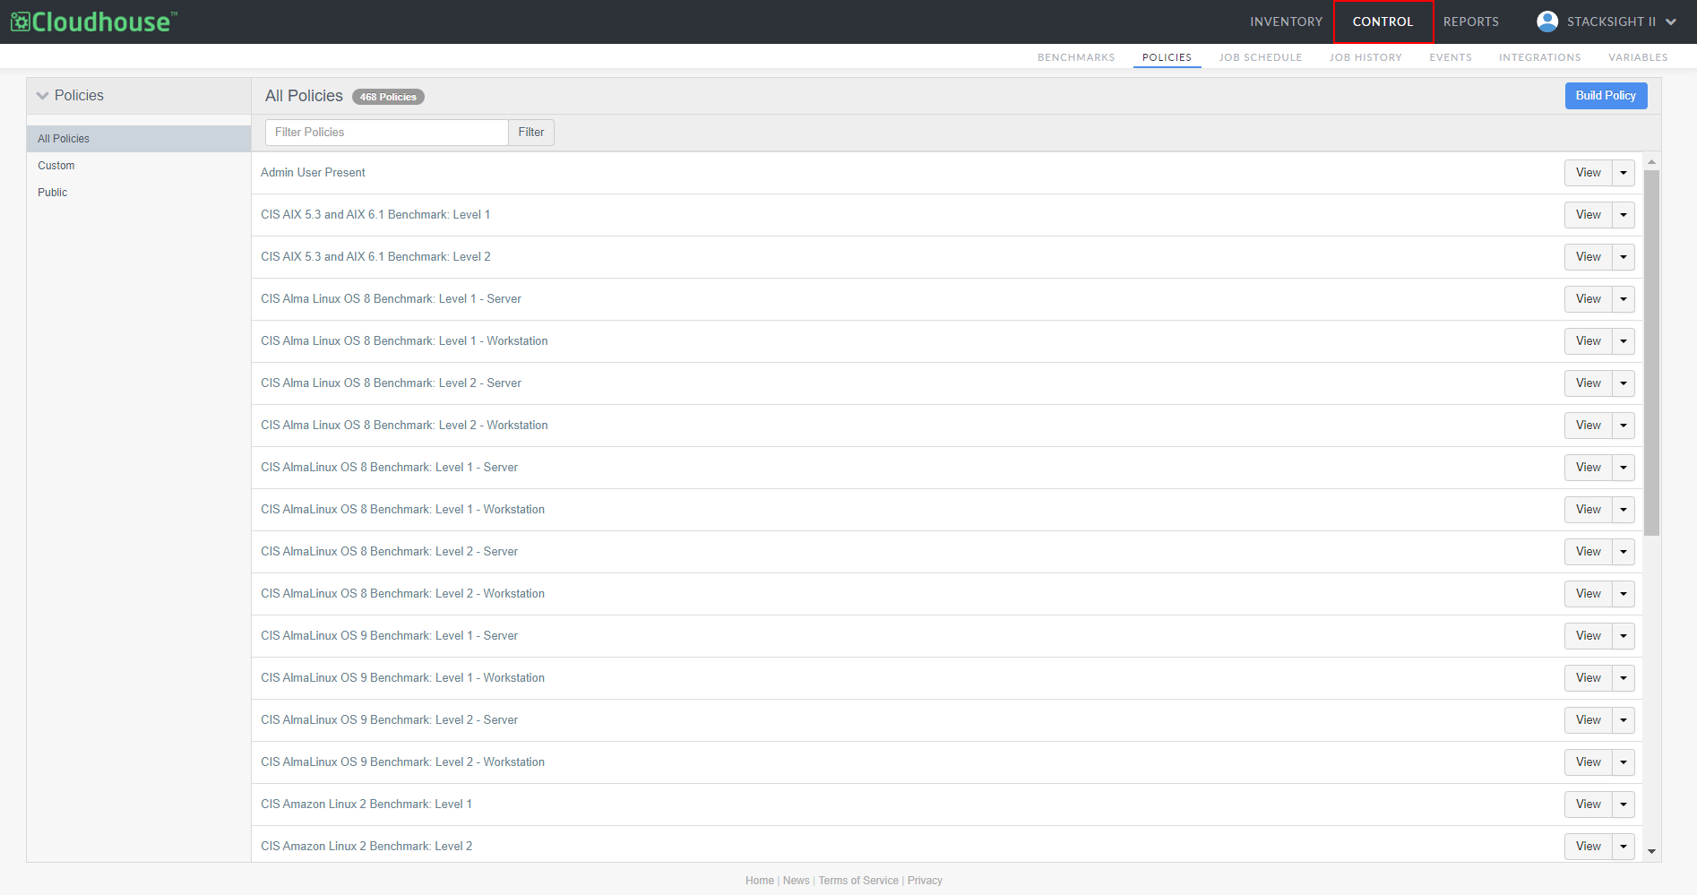This screenshot has height=895, width=1697.
Task: Click the policy list scrollbar thumb
Action: coord(1651,353)
